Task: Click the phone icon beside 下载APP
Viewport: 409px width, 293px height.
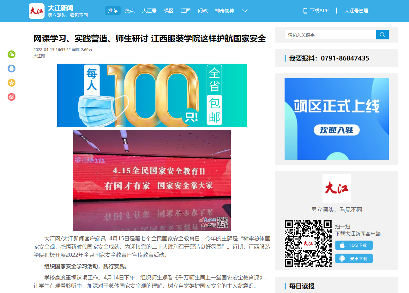Action: pos(305,11)
